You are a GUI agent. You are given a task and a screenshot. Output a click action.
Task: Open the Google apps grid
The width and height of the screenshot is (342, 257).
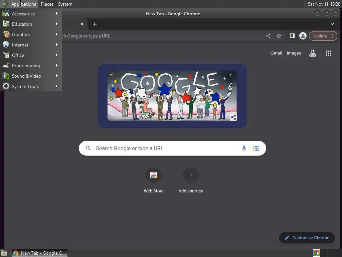pos(329,53)
